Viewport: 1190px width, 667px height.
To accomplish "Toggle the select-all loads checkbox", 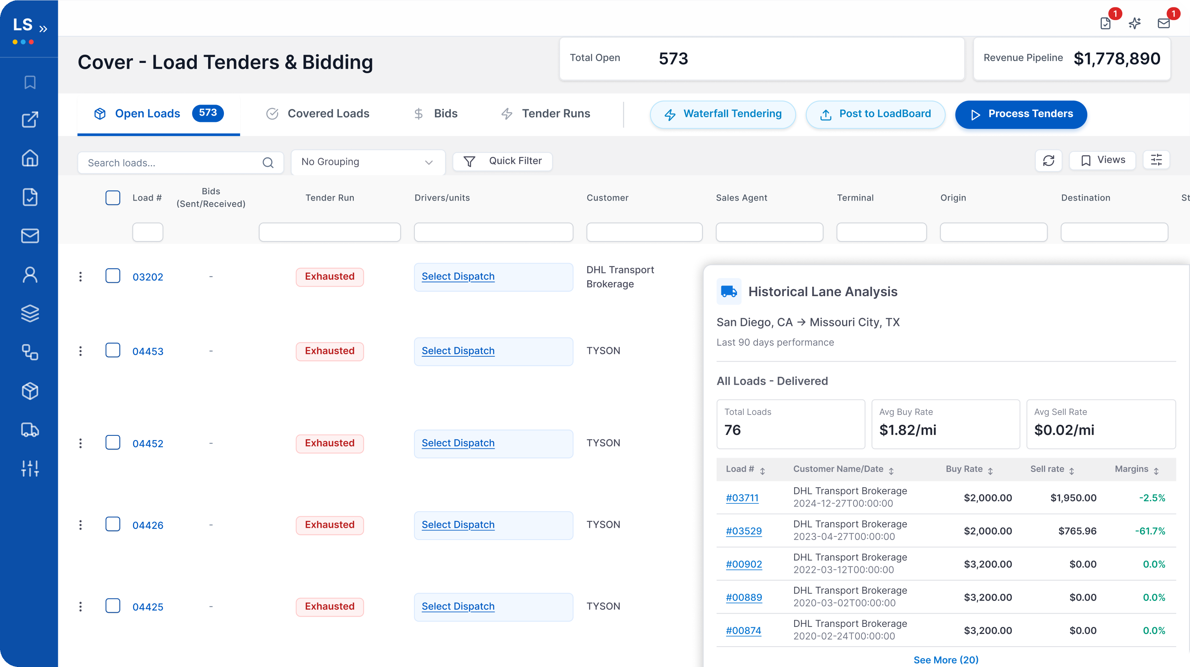I will [x=113, y=197].
